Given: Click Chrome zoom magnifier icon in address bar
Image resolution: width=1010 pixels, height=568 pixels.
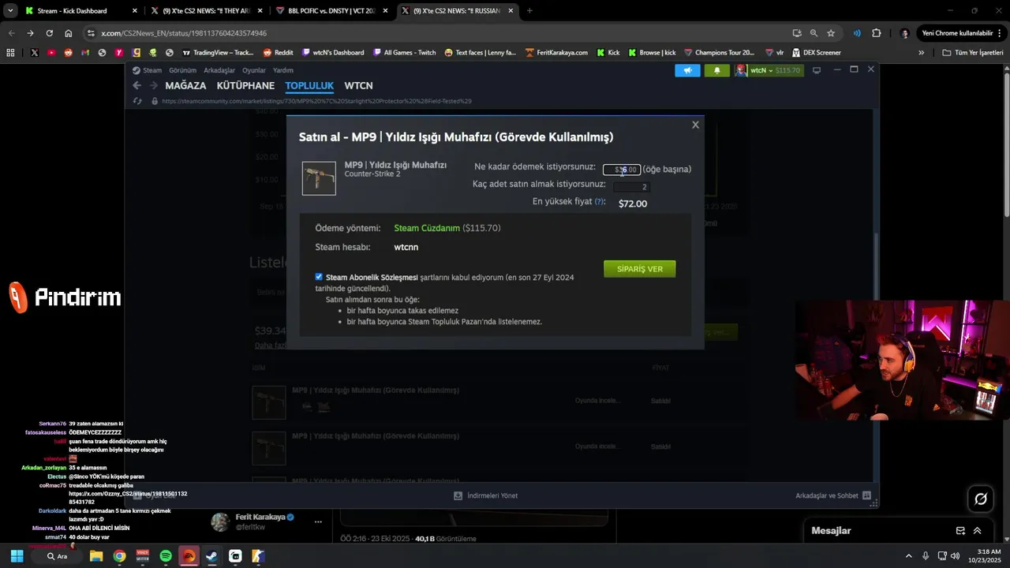Looking at the screenshot, I should coord(814,33).
